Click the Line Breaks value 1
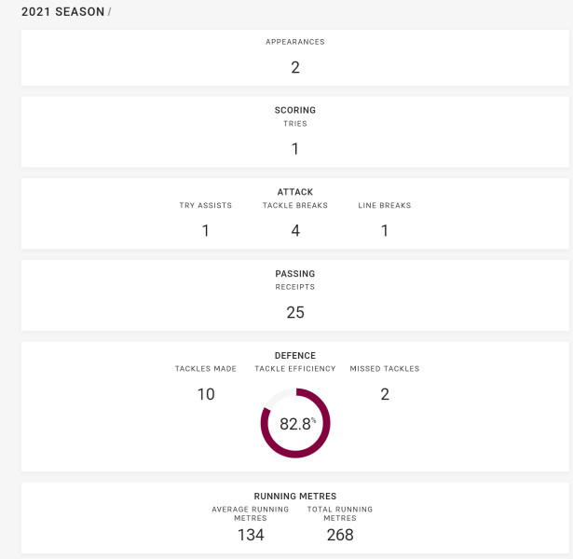The width and height of the screenshot is (573, 559). coord(385,230)
